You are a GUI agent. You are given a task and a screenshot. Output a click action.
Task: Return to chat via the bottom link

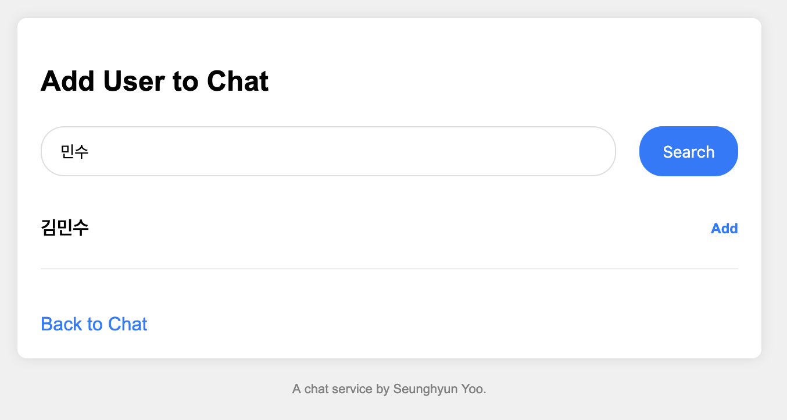(x=94, y=324)
